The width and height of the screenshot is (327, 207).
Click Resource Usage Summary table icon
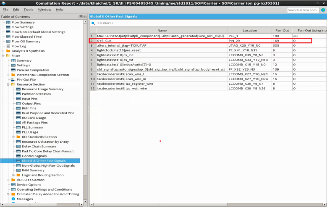18,89
